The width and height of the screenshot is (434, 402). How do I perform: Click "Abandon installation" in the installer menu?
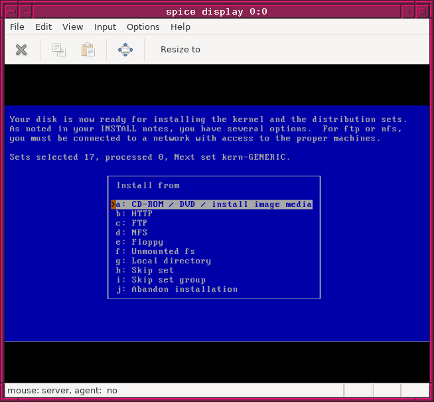(184, 289)
